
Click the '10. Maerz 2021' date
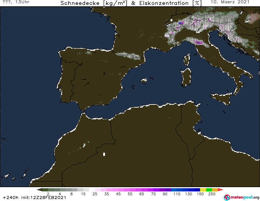[230, 2]
